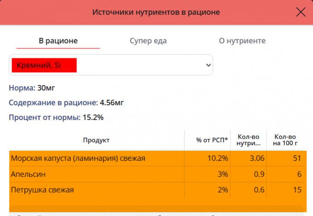The width and height of the screenshot is (313, 216).
Task: Click the "Петрушка свежая" product name
Action: 42,189
